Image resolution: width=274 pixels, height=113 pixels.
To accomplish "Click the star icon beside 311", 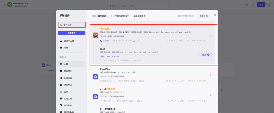I will pyautogui.click(x=140, y=81).
